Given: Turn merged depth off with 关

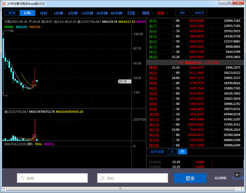Looking at the screenshot, I should 173,152.
